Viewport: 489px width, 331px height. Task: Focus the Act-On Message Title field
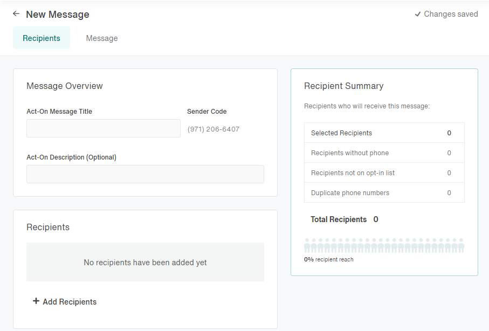(104, 128)
